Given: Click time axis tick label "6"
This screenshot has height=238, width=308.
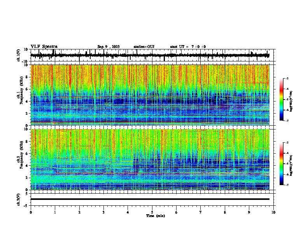Looking at the screenshot, I should (x=176, y=212).
